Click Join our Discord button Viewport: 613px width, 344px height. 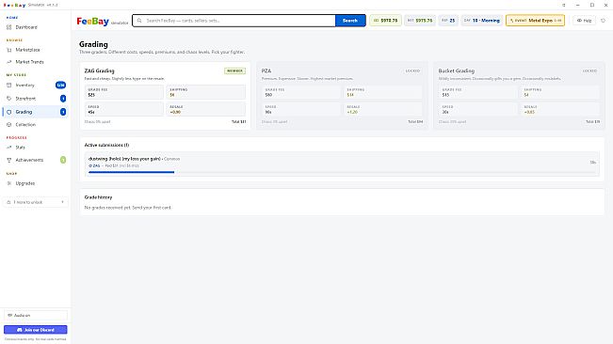point(36,330)
